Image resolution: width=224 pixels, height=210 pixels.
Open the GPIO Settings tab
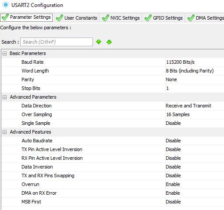pos(164,18)
